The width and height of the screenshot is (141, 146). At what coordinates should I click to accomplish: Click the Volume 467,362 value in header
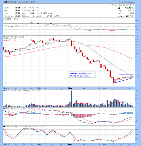(x=130, y=16)
